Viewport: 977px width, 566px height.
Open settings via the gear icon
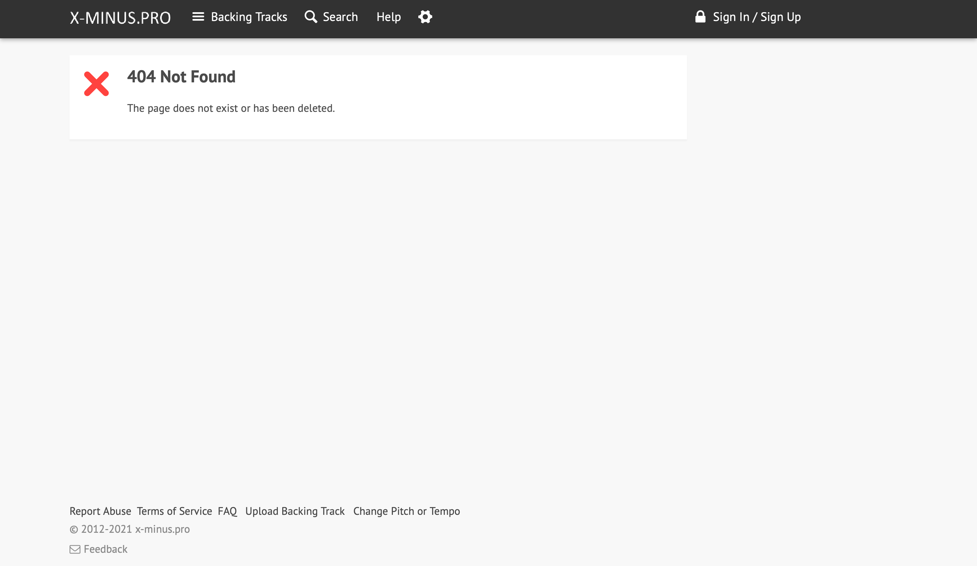point(425,17)
